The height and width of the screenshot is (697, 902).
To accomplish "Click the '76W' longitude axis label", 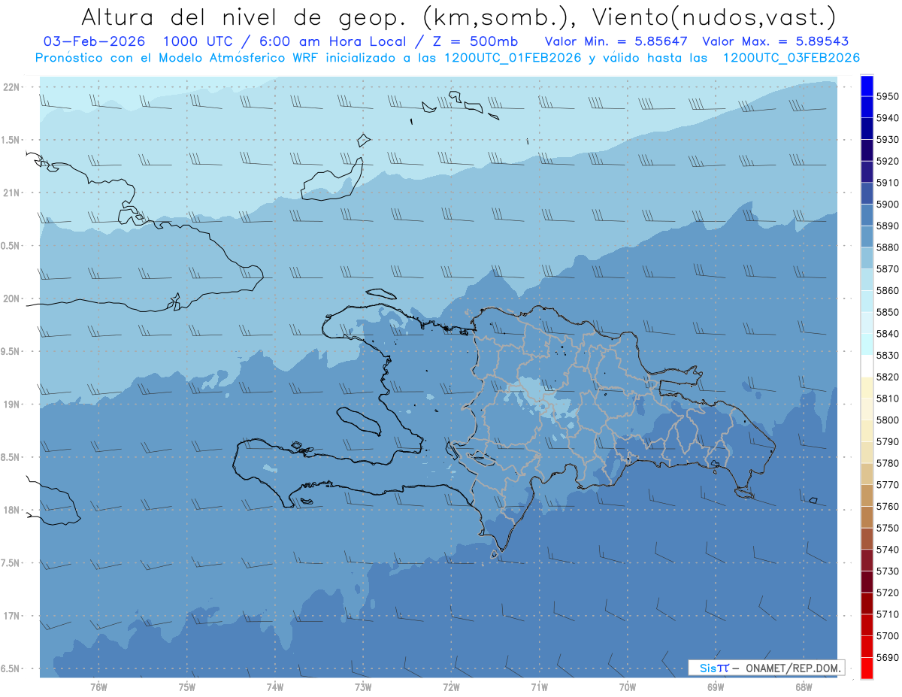I will [98, 687].
